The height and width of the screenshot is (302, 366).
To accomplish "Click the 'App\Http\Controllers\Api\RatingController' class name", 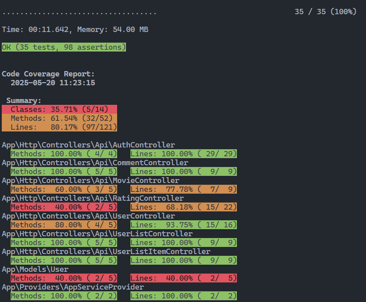I will tap(93, 198).
